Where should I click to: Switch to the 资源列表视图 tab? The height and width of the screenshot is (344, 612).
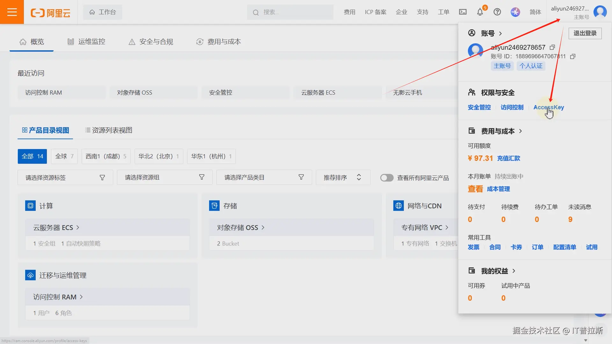pos(109,130)
